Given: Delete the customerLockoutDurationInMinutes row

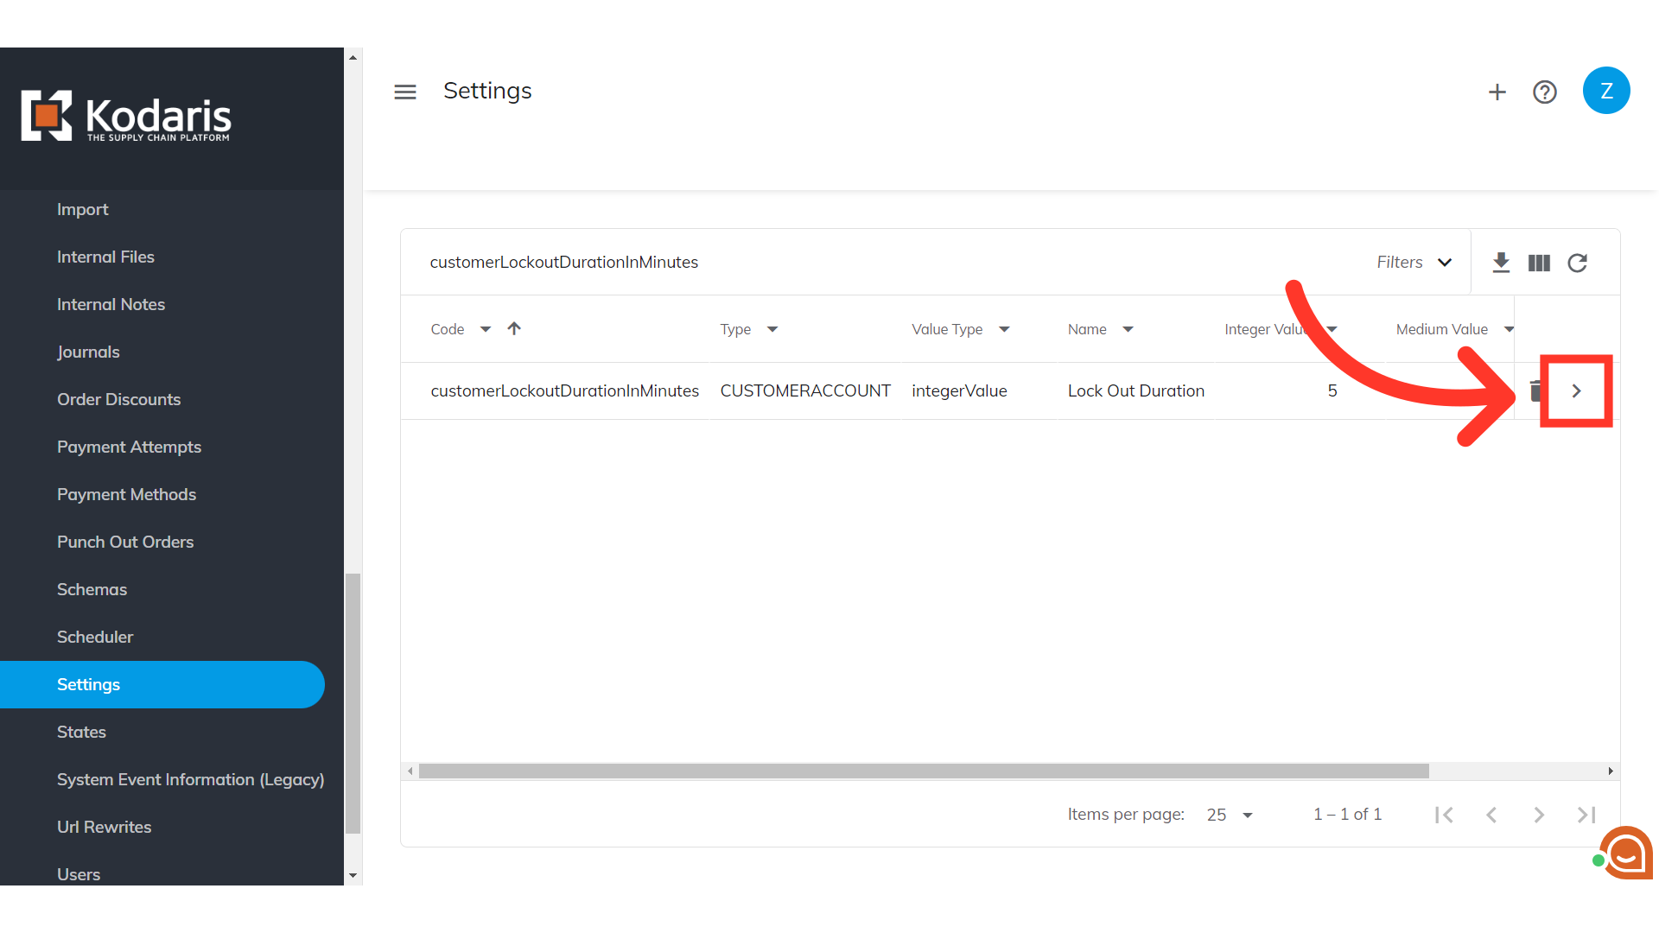Looking at the screenshot, I should click(x=1535, y=391).
